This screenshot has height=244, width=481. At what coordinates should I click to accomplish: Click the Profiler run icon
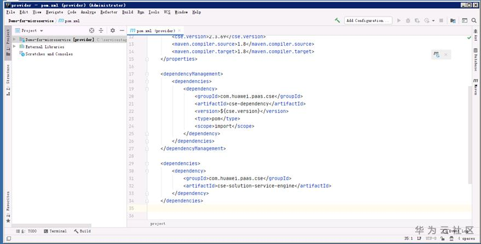tap(427, 21)
